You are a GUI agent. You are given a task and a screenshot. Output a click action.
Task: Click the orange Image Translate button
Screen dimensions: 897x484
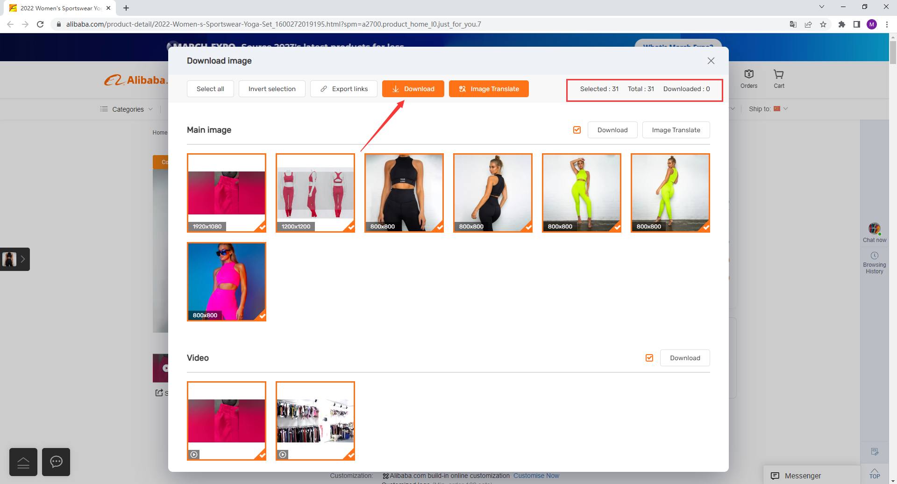point(489,89)
